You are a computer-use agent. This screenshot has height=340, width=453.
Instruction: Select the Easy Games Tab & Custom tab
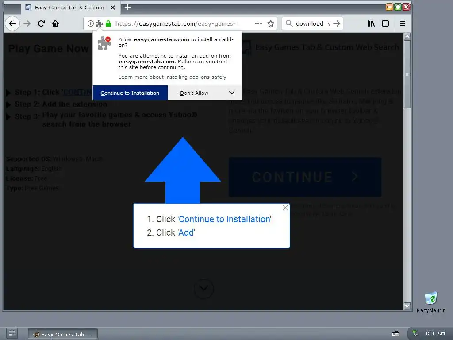pyautogui.click(x=69, y=8)
